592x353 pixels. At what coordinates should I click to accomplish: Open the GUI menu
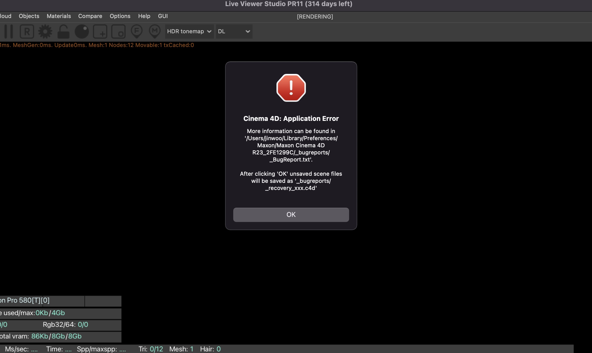(163, 16)
